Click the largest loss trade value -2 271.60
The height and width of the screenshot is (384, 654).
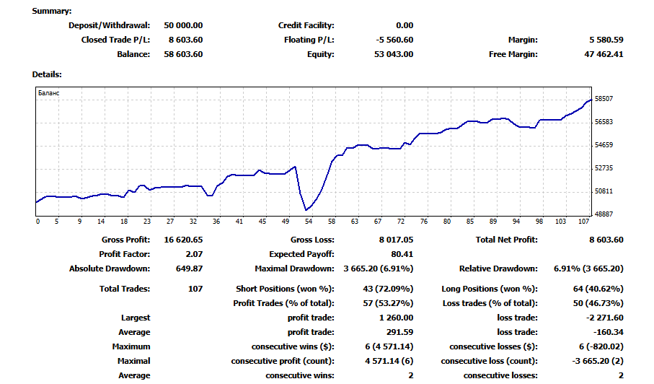(604, 318)
